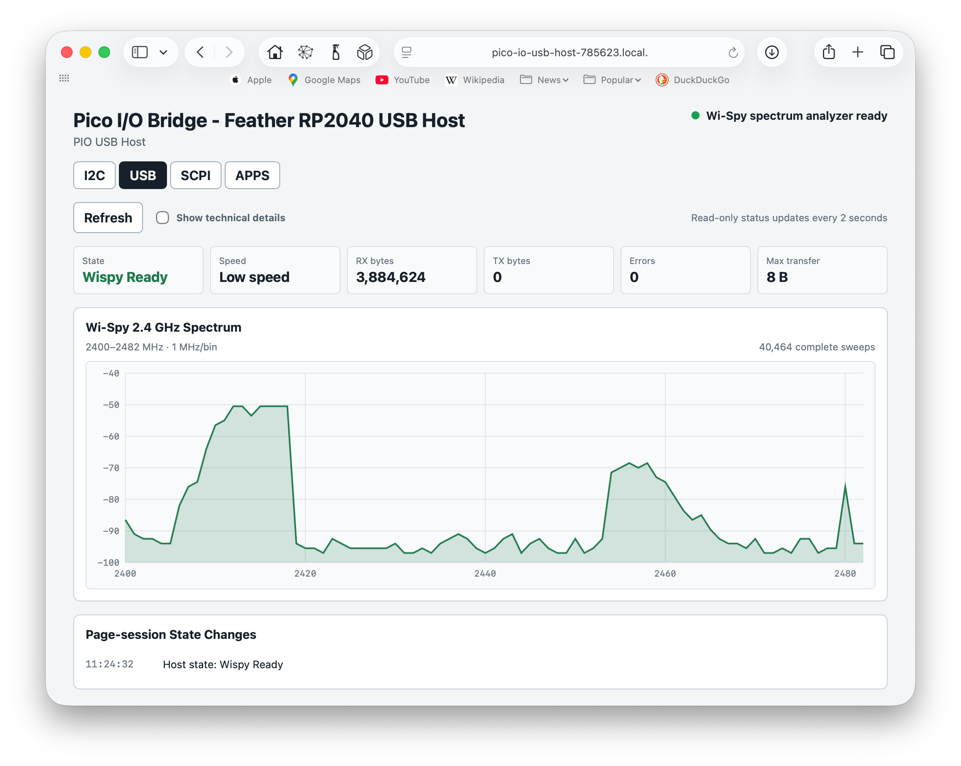961x766 pixels.
Task: Expand the Popular bookmarks folder
Action: click(x=612, y=80)
